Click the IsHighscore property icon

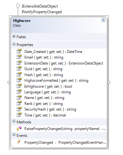pos(19,86)
